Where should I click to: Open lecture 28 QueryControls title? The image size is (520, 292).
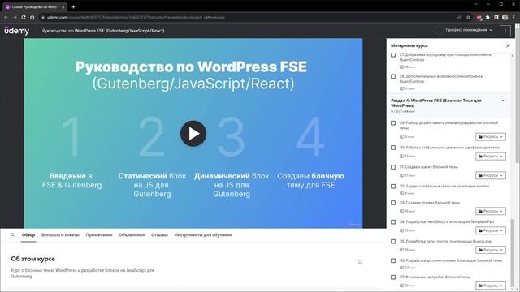pyautogui.click(x=441, y=79)
